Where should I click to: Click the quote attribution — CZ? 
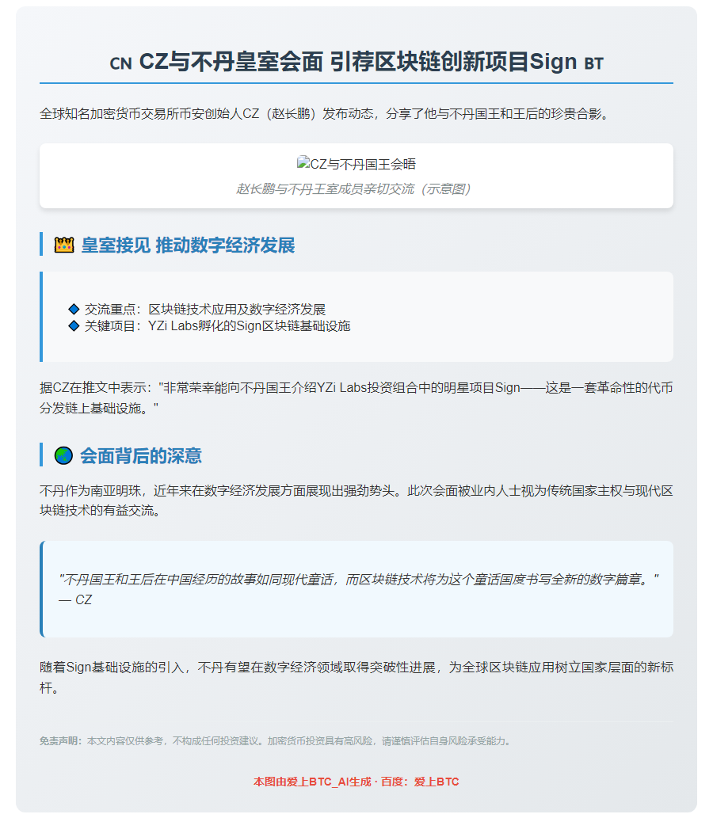(75, 599)
